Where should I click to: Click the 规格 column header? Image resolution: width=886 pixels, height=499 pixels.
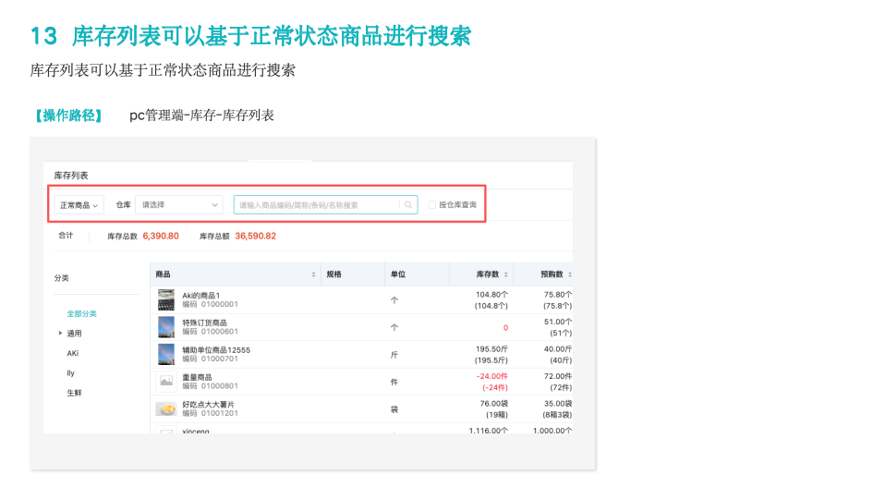click(334, 274)
